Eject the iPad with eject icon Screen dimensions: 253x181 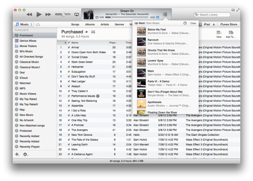point(214,24)
